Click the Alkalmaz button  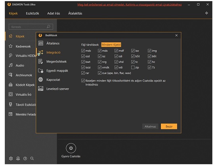pos(150,126)
